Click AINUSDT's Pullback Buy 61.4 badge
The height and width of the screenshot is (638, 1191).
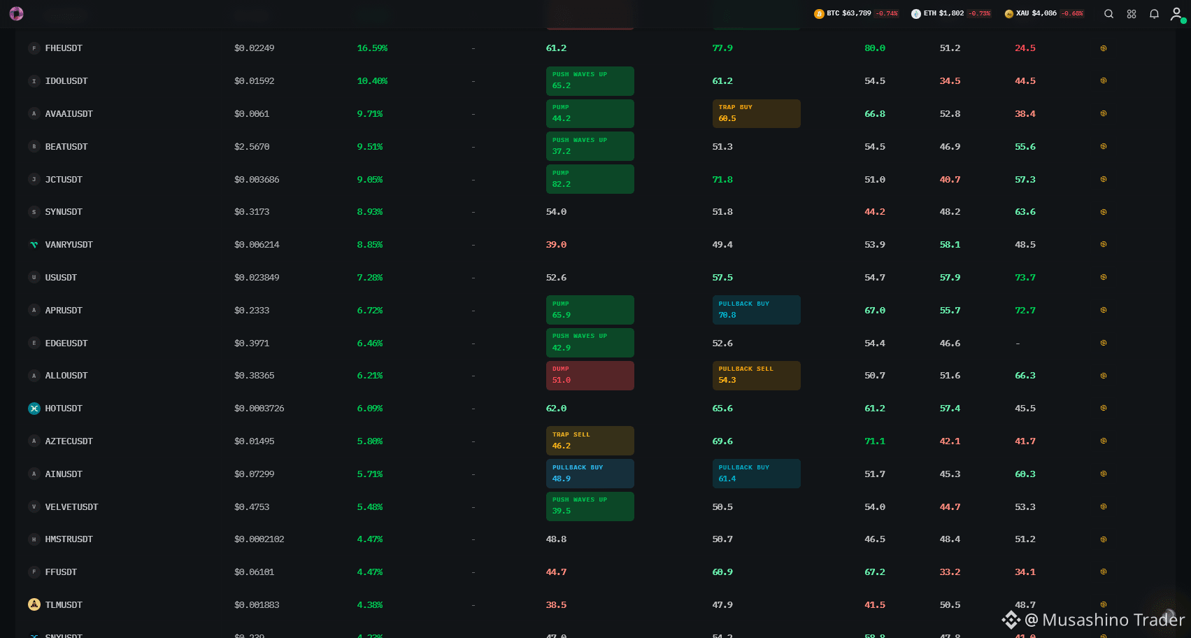point(756,474)
